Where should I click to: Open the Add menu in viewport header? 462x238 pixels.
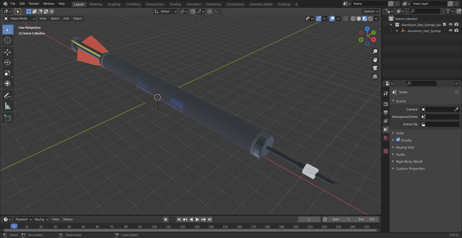[66, 19]
